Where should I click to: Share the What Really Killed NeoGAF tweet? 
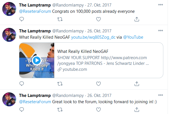[137, 84]
